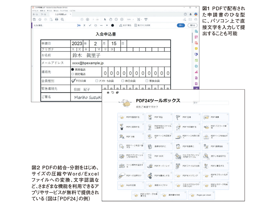Select the 固定電話 radio button

73,74
